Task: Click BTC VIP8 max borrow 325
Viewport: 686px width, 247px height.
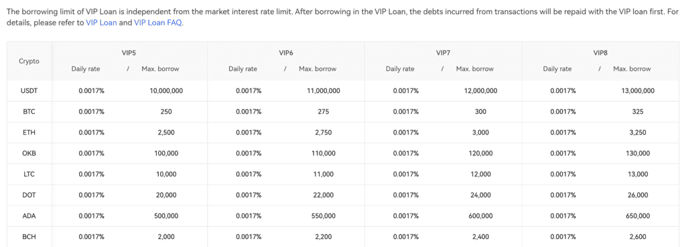Action: [x=638, y=112]
